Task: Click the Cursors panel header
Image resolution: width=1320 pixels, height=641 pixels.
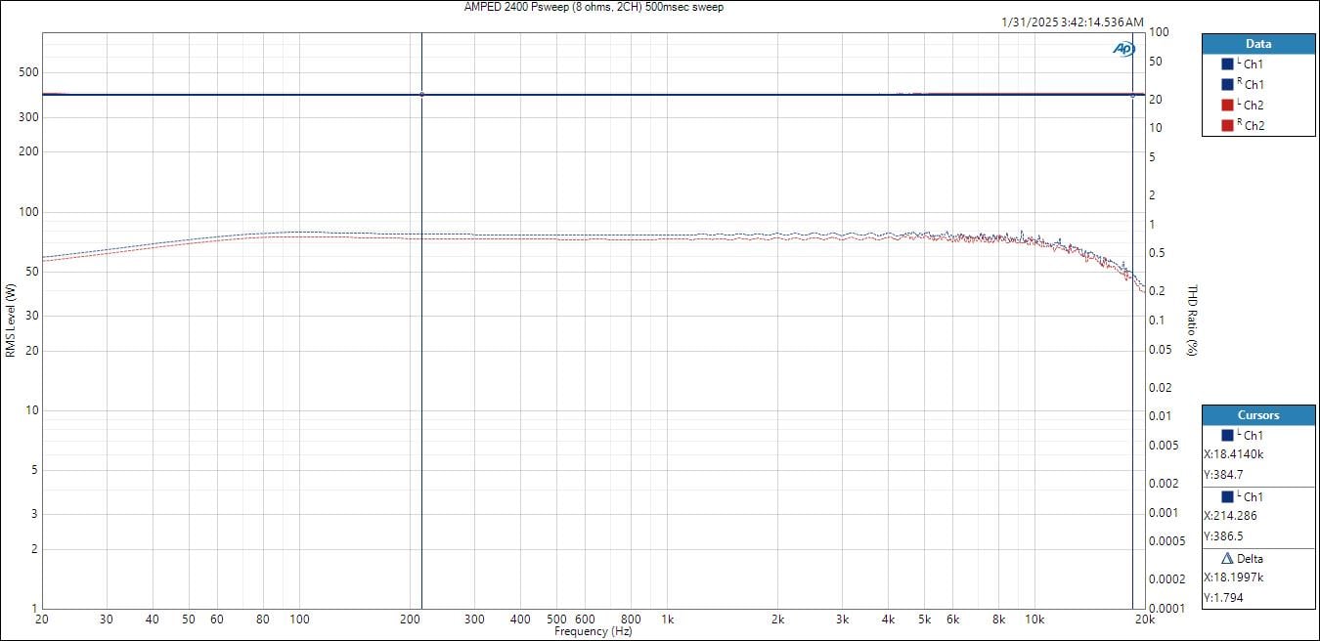Action: click(1257, 415)
